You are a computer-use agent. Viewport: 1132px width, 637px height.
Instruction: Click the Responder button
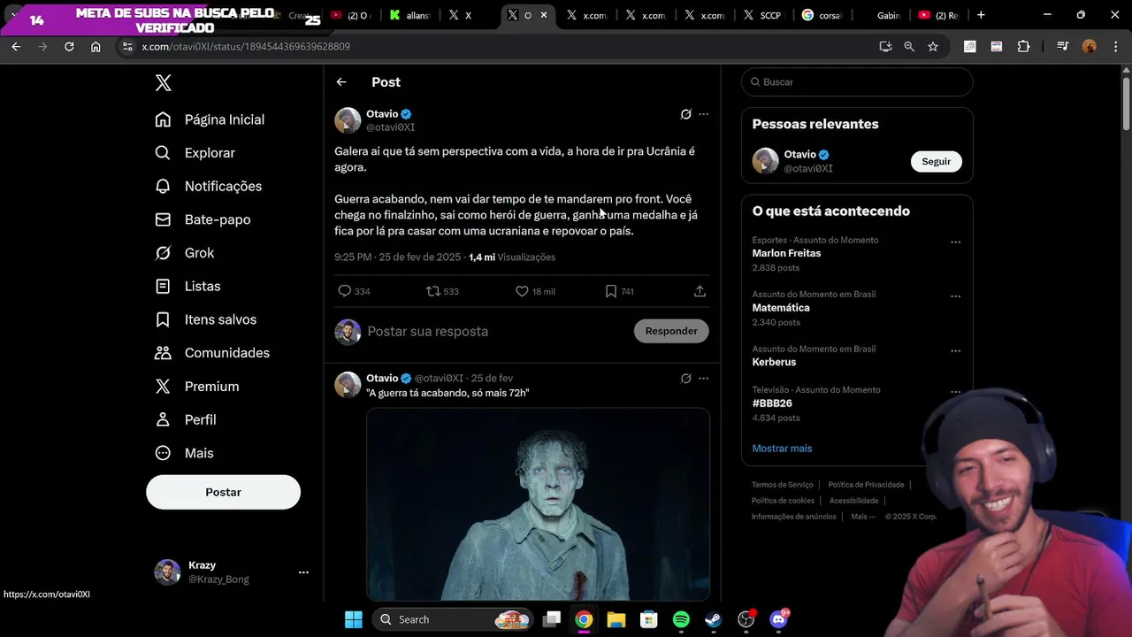click(x=671, y=331)
